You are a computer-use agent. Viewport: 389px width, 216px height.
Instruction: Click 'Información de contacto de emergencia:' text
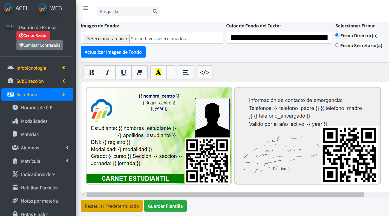(296, 100)
